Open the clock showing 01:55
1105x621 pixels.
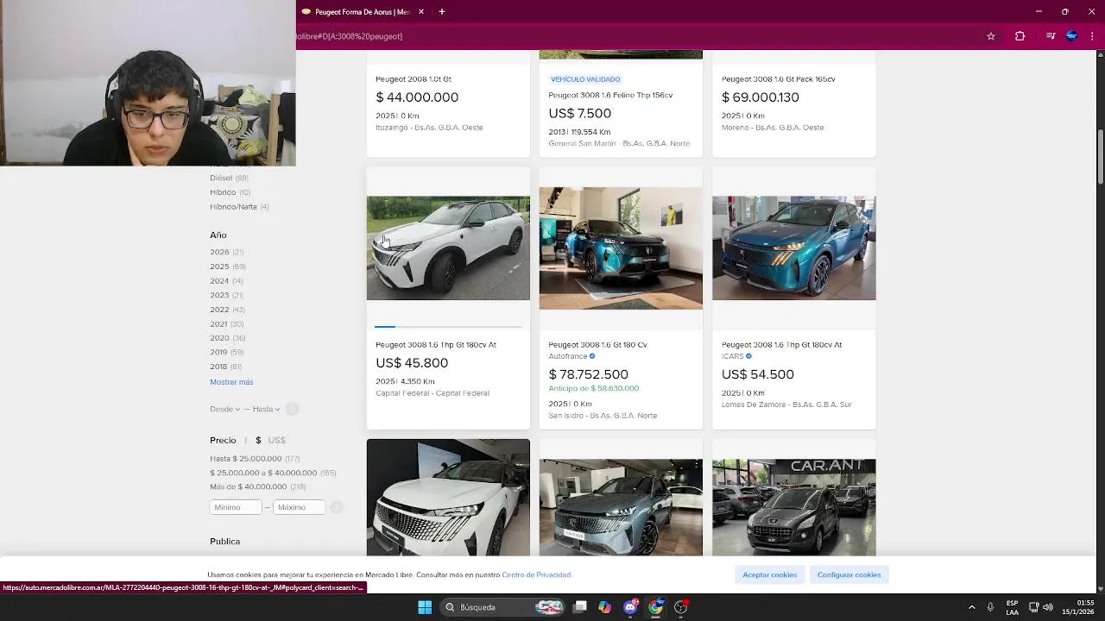click(1078, 607)
